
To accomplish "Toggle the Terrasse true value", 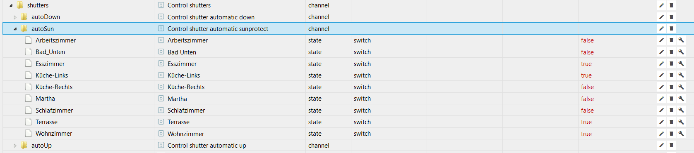I will (x=586, y=122).
